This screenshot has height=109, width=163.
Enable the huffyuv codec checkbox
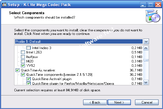tap(23, 57)
